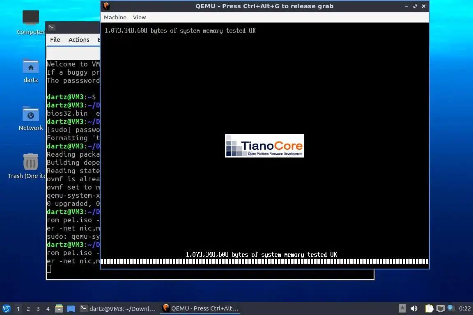Open the Machine menu in QEMU
This screenshot has width=473, height=315.
pos(115,18)
